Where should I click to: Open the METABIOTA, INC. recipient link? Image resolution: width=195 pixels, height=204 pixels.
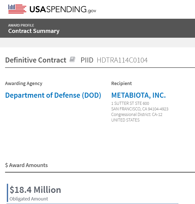click(x=138, y=95)
